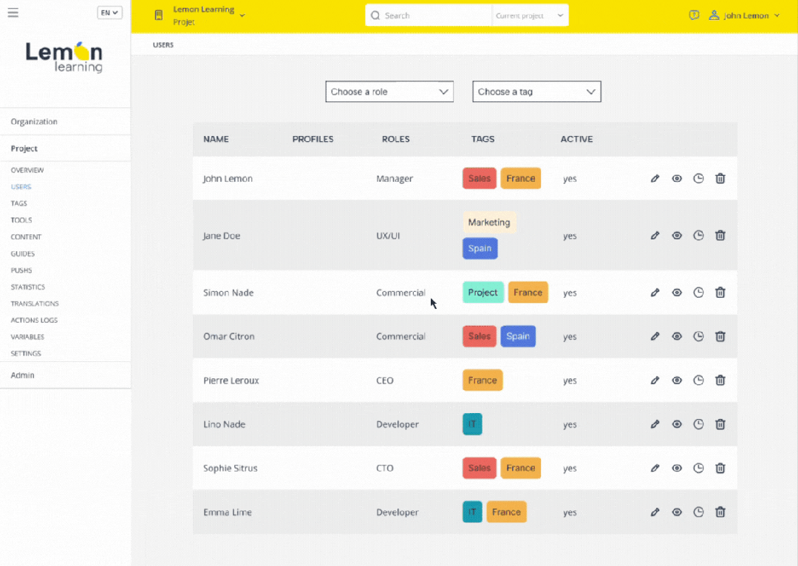
Task: Open the help icon near John Lemon
Action: [x=694, y=16]
